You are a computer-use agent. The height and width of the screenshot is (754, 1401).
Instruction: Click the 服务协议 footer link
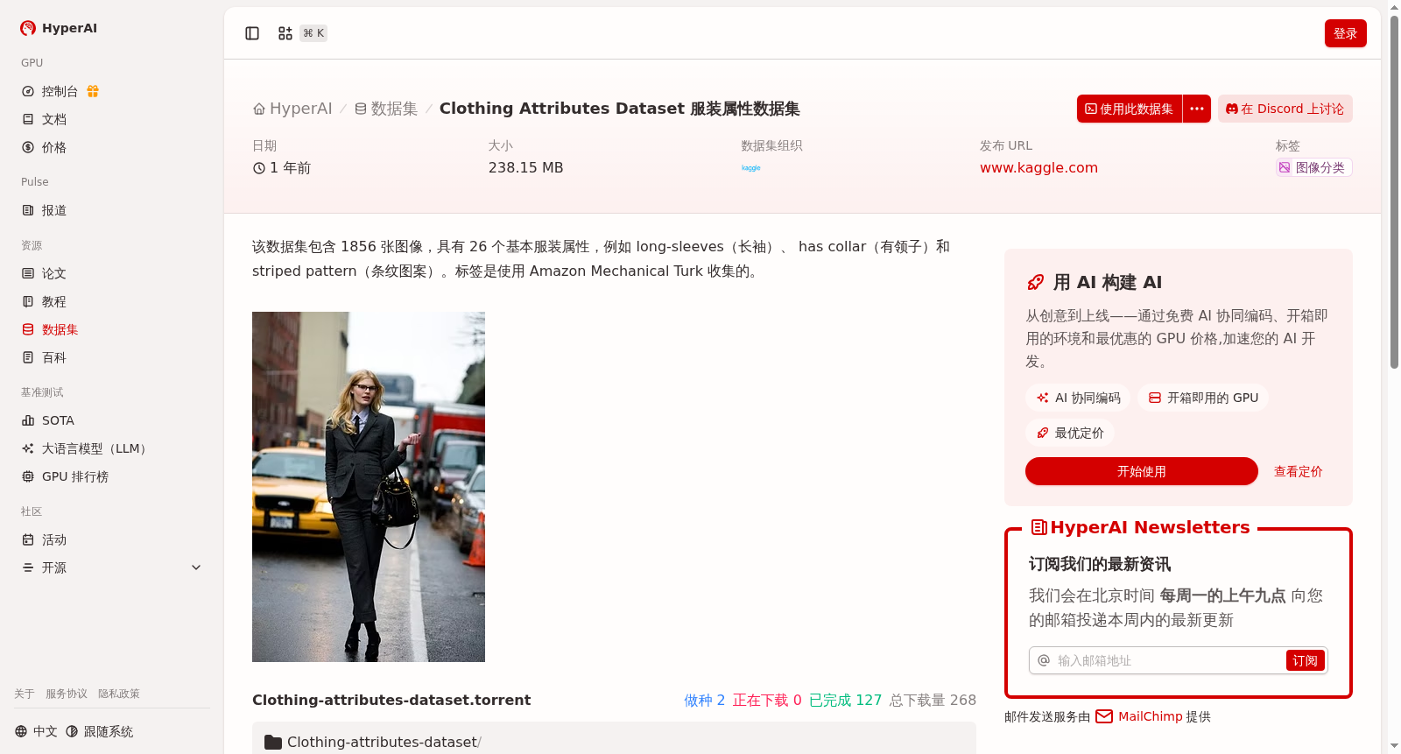tap(67, 694)
